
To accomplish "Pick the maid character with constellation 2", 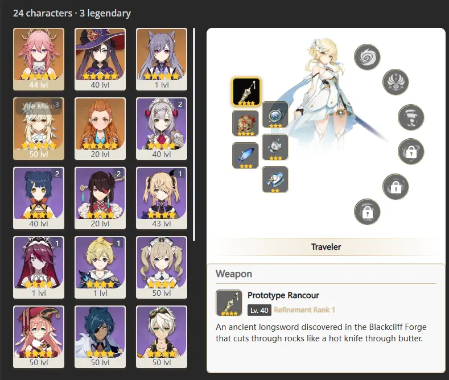I will point(162,129).
